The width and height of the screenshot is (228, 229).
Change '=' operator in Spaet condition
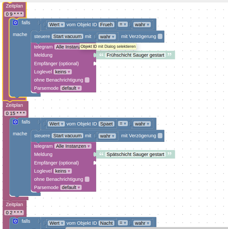123,124
